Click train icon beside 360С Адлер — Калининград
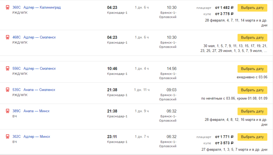Viewport: 273px width, 155px height. pos(8,7)
